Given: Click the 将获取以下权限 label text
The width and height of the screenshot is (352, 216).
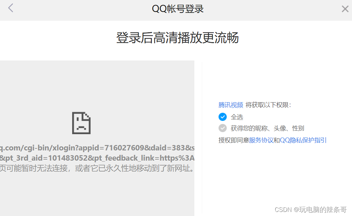Looking at the screenshot, I should pos(268,105).
